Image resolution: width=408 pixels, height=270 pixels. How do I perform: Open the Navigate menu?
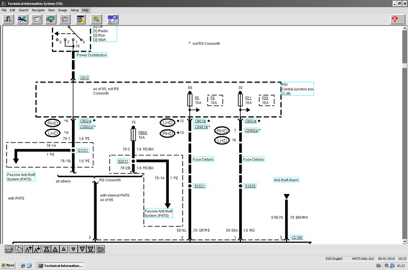pyautogui.click(x=38, y=10)
